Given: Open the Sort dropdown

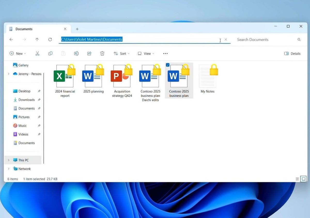Looking at the screenshot, I should pos(121,53).
